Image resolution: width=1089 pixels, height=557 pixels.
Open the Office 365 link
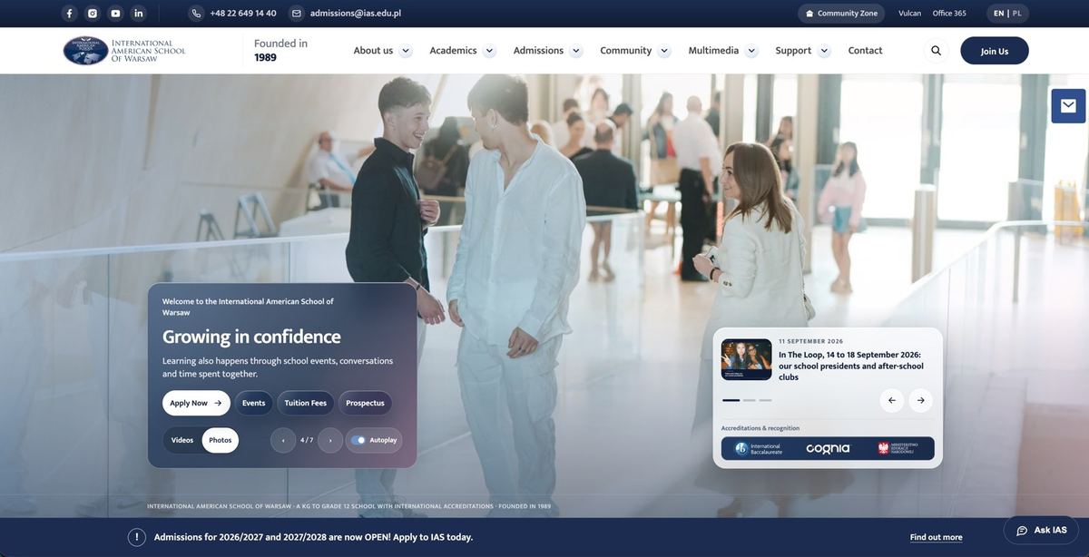949,14
